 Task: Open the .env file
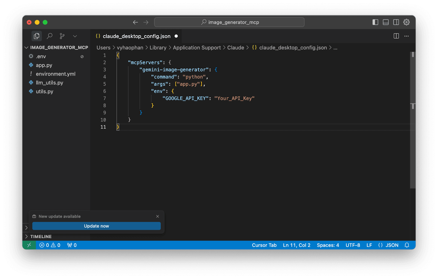click(x=56, y=56)
